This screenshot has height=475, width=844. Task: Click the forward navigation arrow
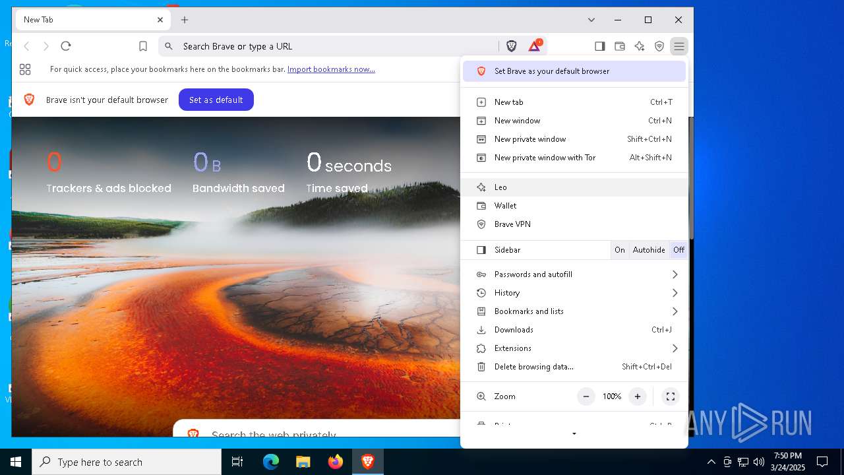tap(46, 46)
